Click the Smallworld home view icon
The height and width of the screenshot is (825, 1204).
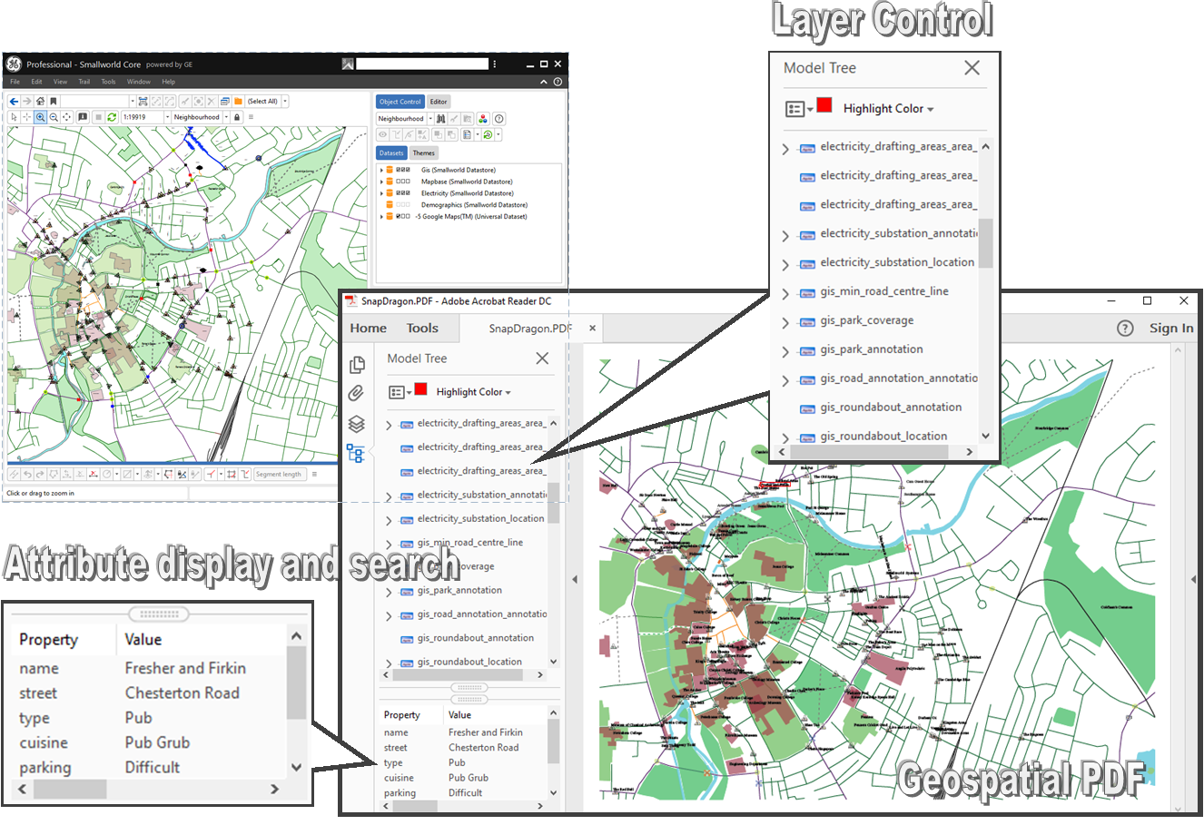coord(40,102)
